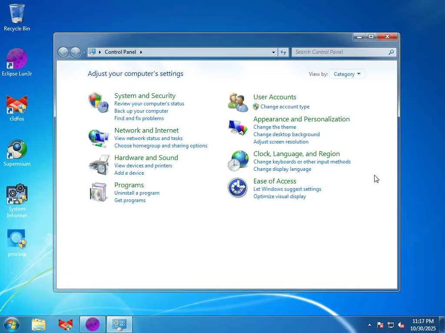This screenshot has height=333, width=445.
Task: Click Find and fix problems
Action: 139,118
